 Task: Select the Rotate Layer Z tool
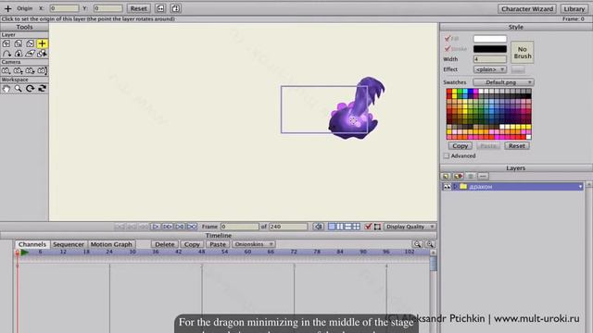click(x=30, y=43)
